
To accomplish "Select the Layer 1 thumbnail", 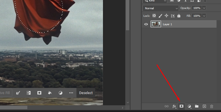I will [156, 24].
